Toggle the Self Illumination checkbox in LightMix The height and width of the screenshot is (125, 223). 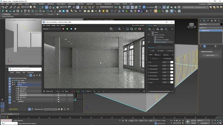[x=149, y=79]
